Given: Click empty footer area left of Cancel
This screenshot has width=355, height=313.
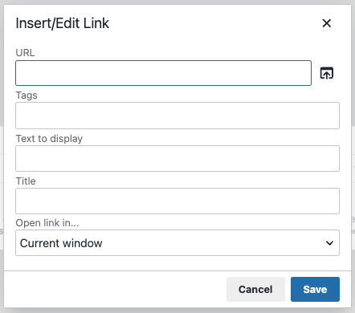Looking at the screenshot, I should (115, 289).
